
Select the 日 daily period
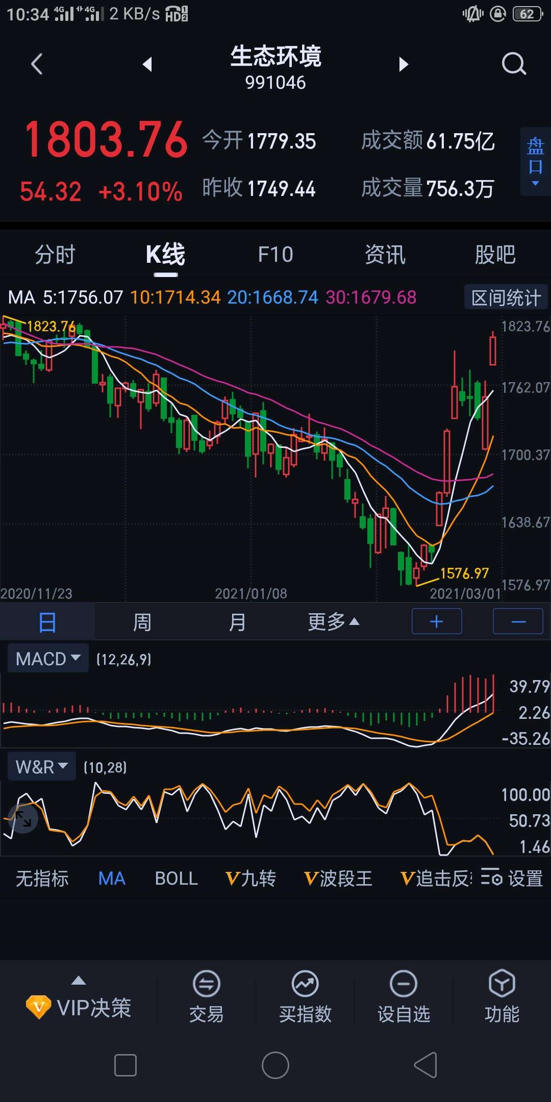coord(47,622)
